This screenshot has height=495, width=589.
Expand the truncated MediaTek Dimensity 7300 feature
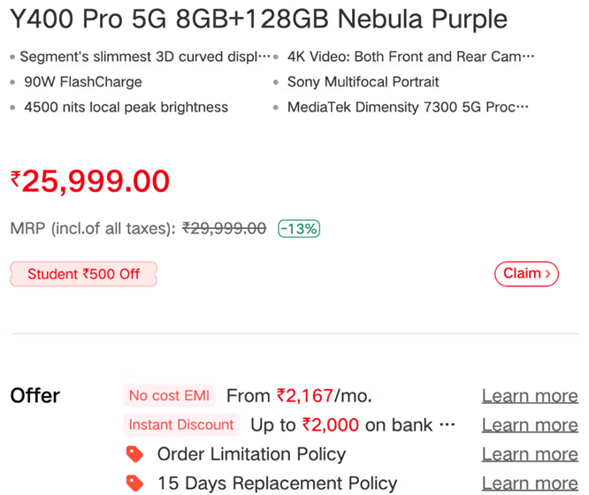(x=409, y=107)
